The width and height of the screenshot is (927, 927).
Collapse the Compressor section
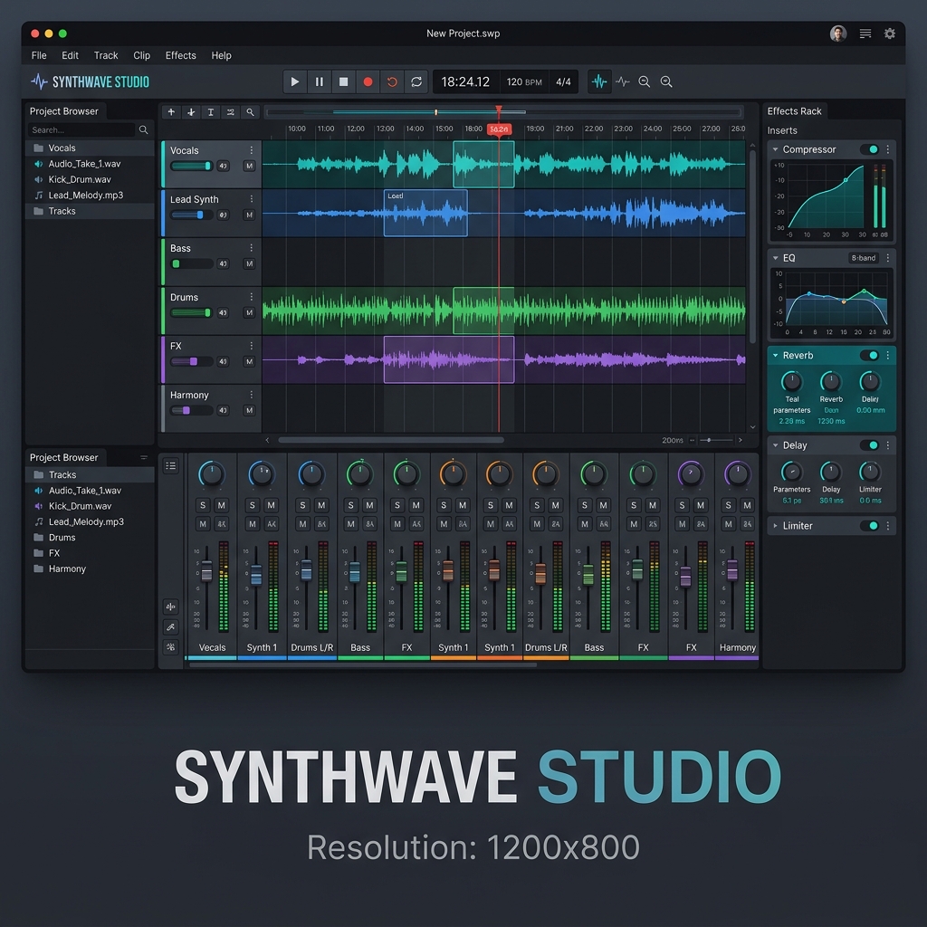point(775,149)
